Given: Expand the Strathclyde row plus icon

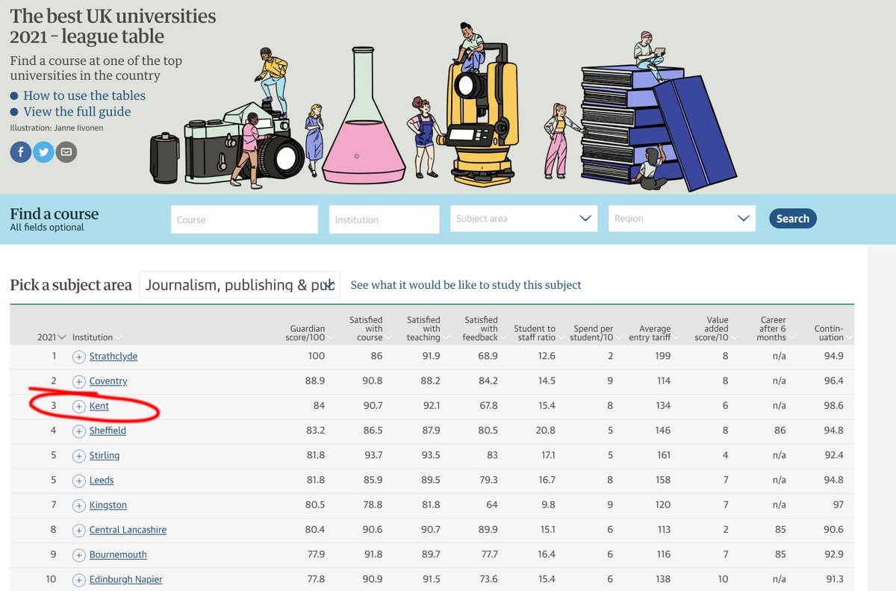Looking at the screenshot, I should click(79, 357).
